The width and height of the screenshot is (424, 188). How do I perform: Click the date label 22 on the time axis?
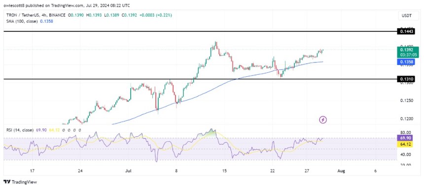coord(272,171)
